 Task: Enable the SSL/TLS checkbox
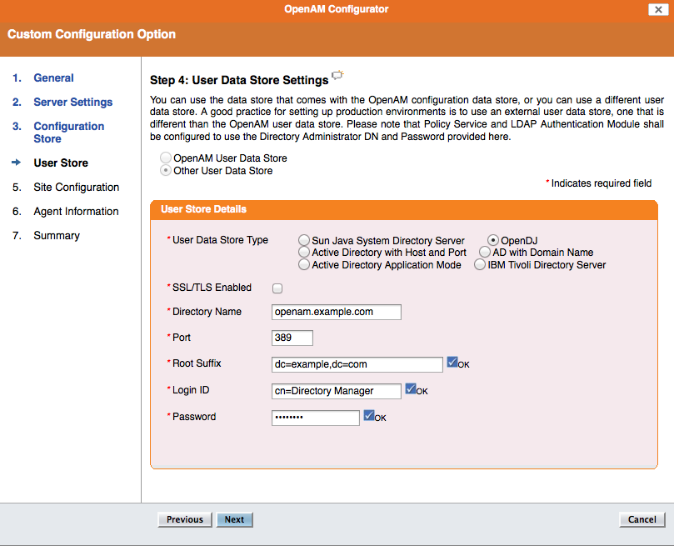tap(277, 288)
